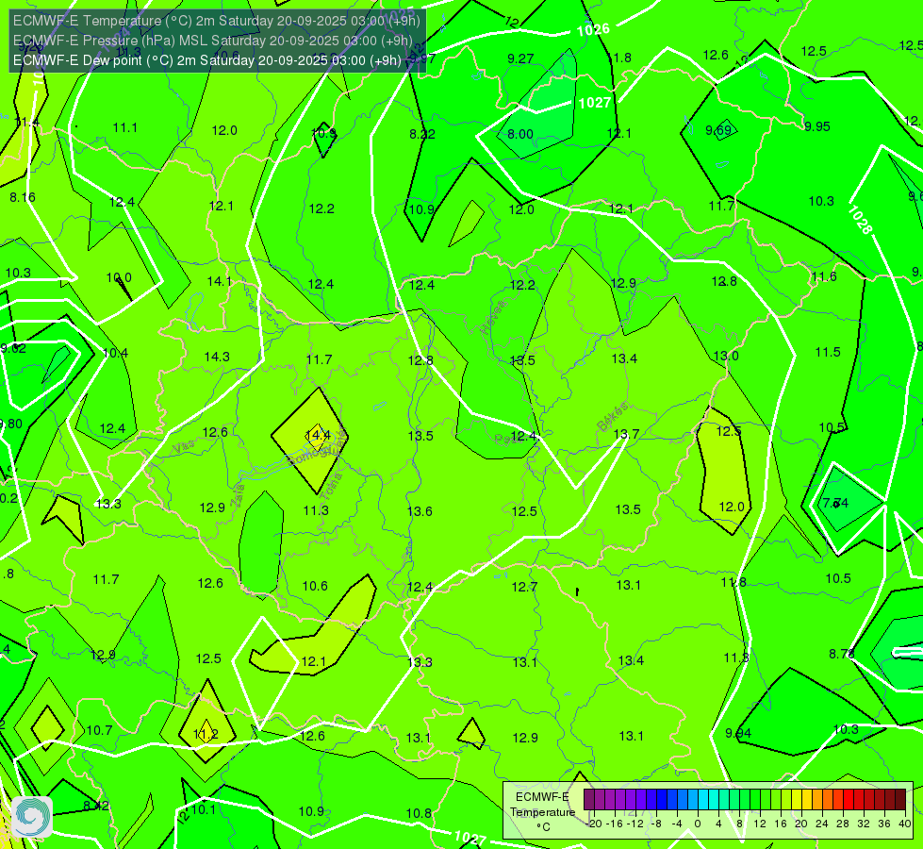Click the 13.7 value near Békés
923x849 pixels.
[626, 434]
